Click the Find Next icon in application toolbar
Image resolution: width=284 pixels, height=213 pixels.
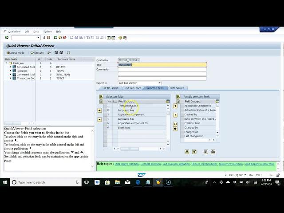click(61, 53)
